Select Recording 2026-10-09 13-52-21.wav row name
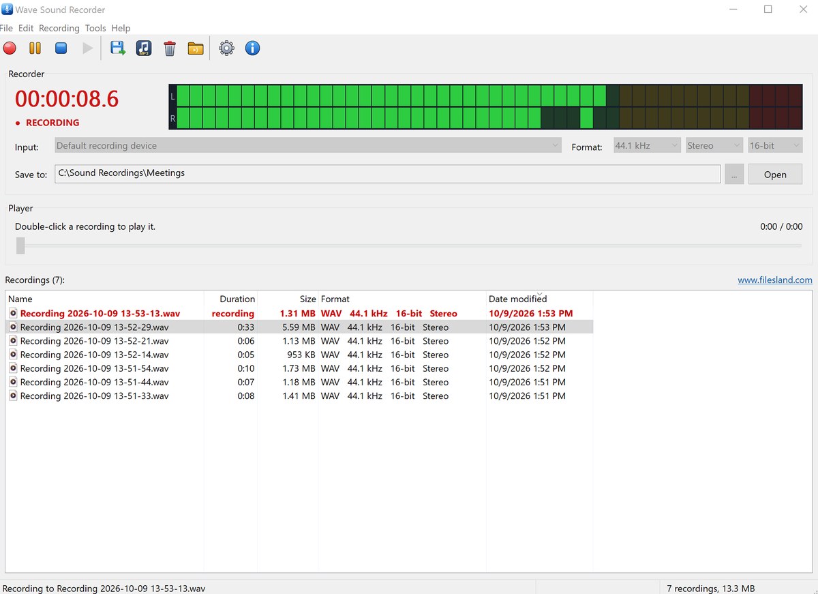818x594 pixels. [x=95, y=341]
